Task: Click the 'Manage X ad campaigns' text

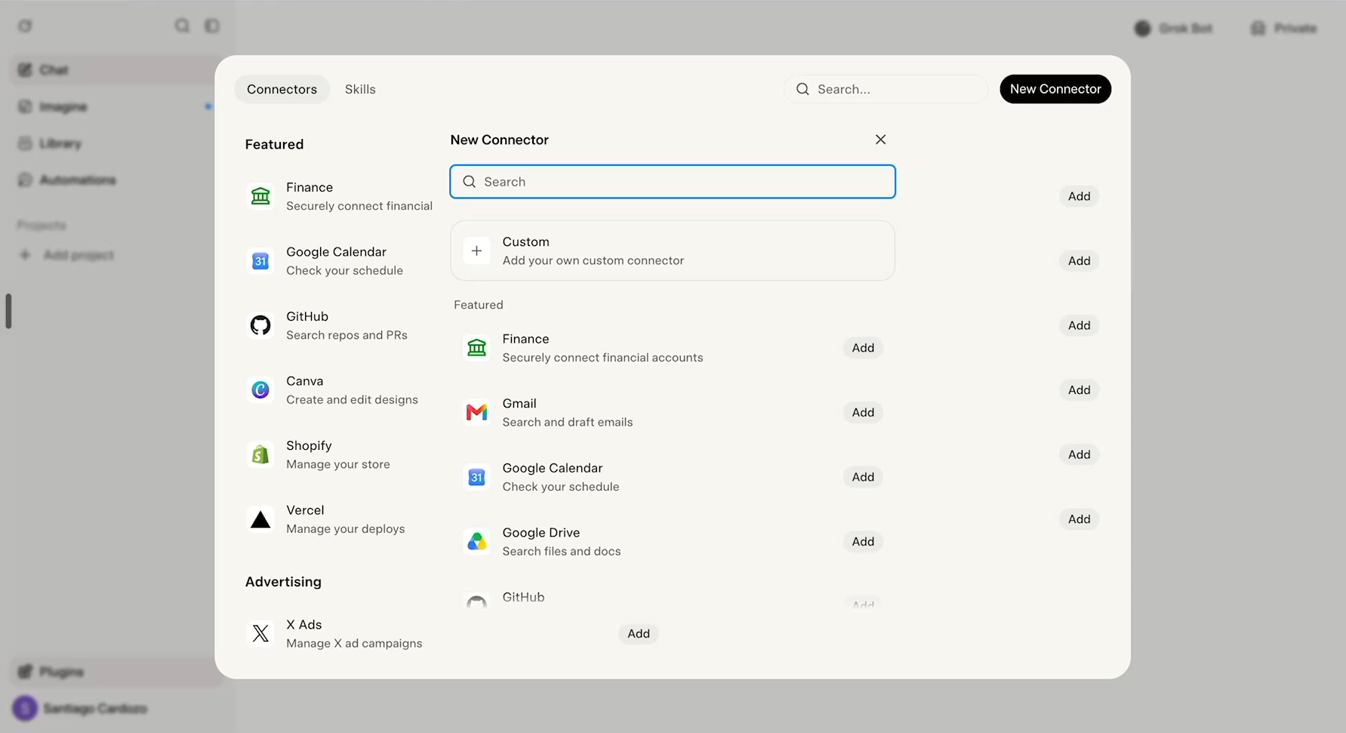Action: point(354,643)
